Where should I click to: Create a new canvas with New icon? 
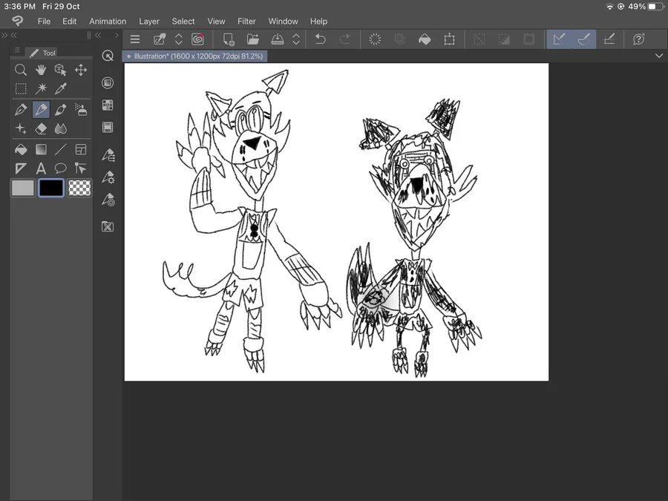click(x=229, y=39)
